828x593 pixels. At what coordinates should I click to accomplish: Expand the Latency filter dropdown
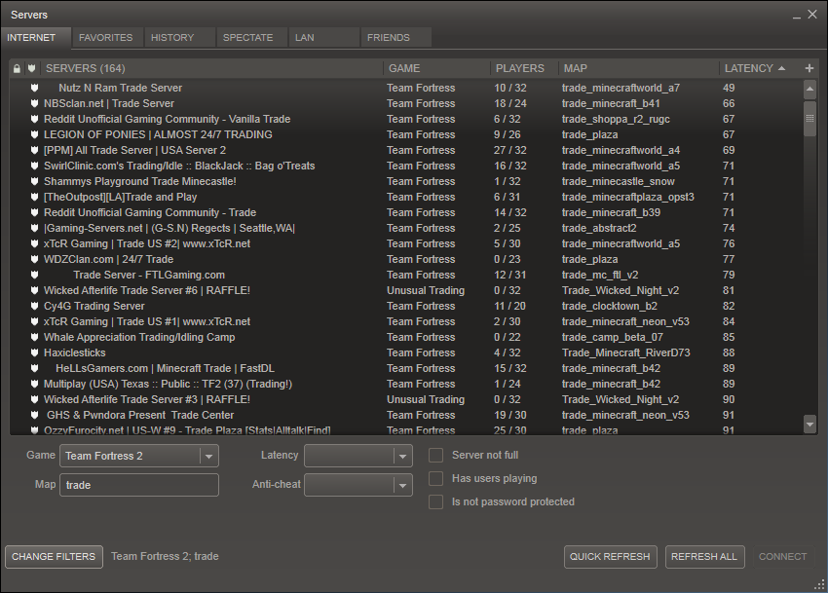358,456
